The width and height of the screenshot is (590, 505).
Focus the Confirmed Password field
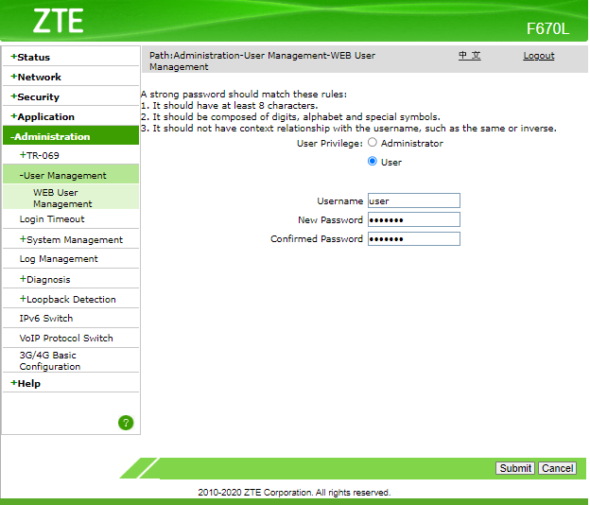click(413, 239)
